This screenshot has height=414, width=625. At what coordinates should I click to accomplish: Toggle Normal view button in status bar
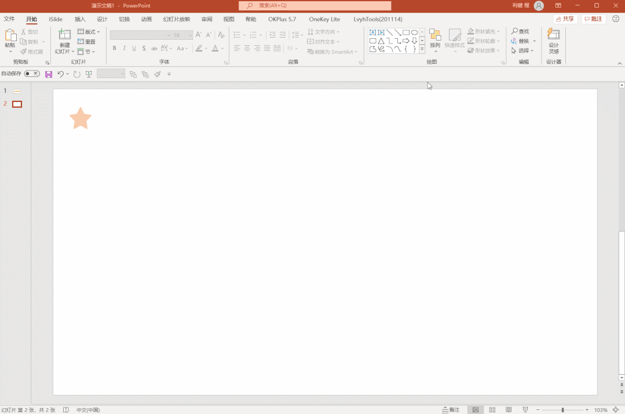476,409
